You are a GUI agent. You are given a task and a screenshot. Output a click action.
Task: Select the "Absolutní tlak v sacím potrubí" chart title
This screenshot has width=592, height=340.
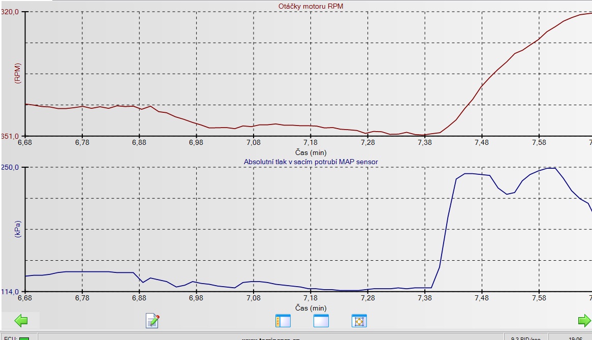tap(310, 162)
